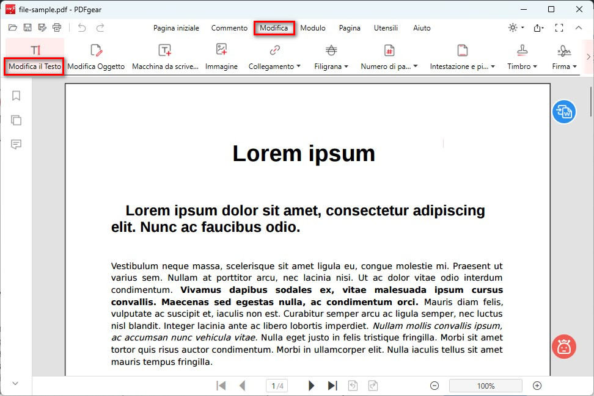Switch to the Commento tab
This screenshot has width=594, height=396.
coord(229,27)
